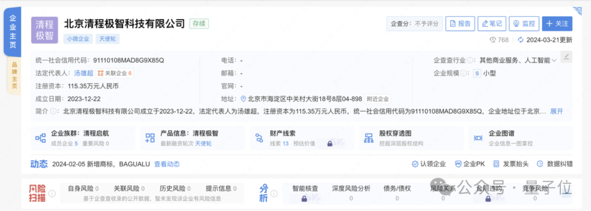591x211 pixels.
Task: Click the 115.35万元人民币 registered capital value
Action: click(x=93, y=86)
